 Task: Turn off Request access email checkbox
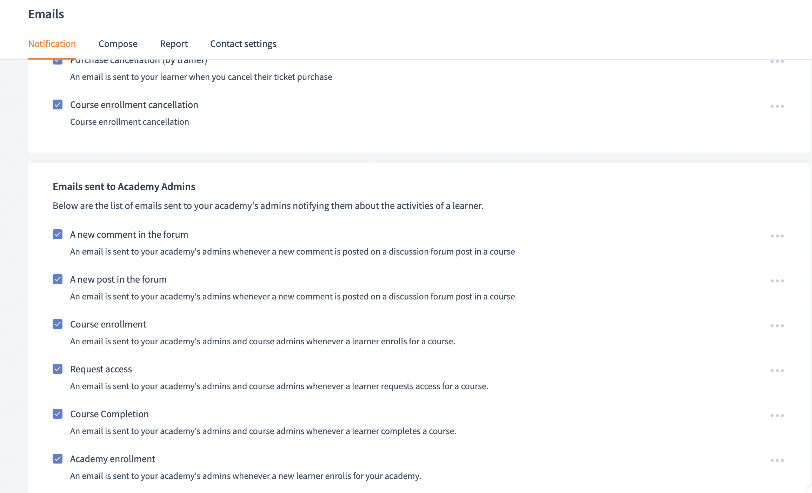point(58,369)
